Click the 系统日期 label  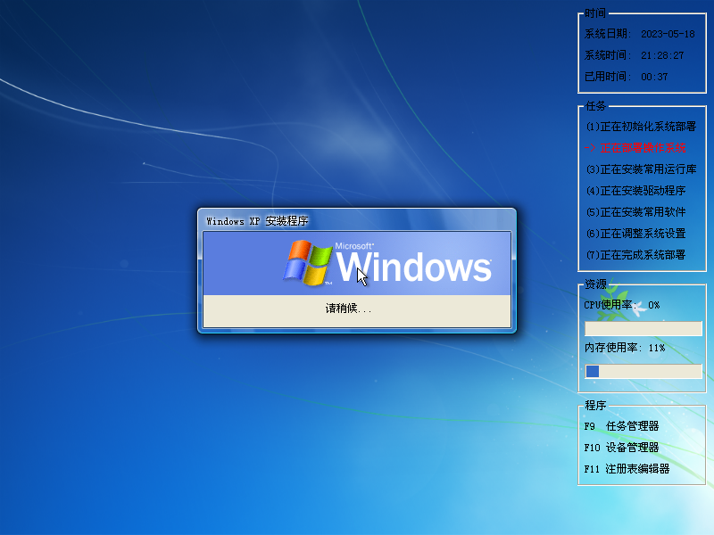(x=607, y=34)
